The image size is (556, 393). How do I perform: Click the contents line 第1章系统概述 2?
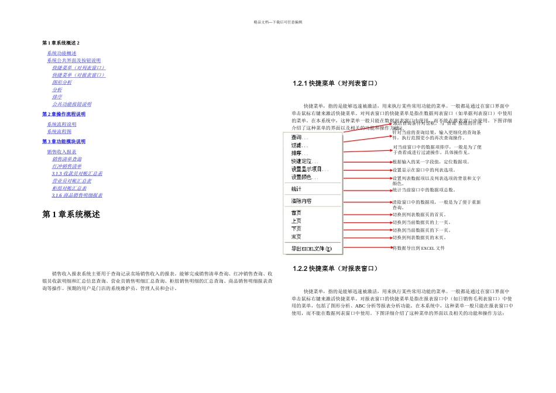click(x=61, y=43)
